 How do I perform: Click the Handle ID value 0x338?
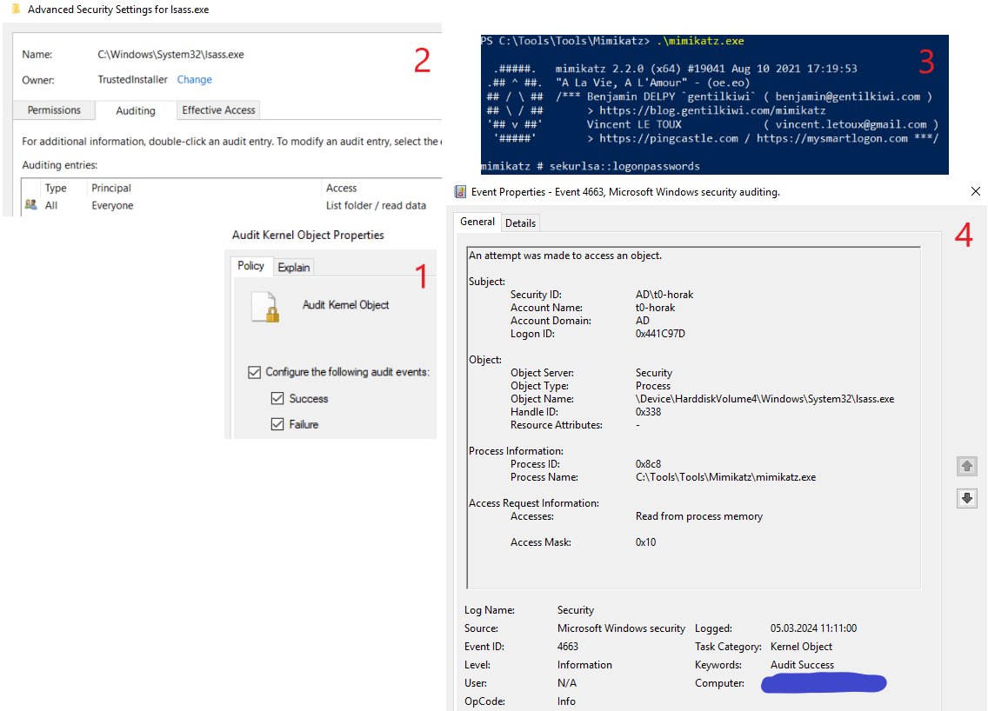[649, 412]
